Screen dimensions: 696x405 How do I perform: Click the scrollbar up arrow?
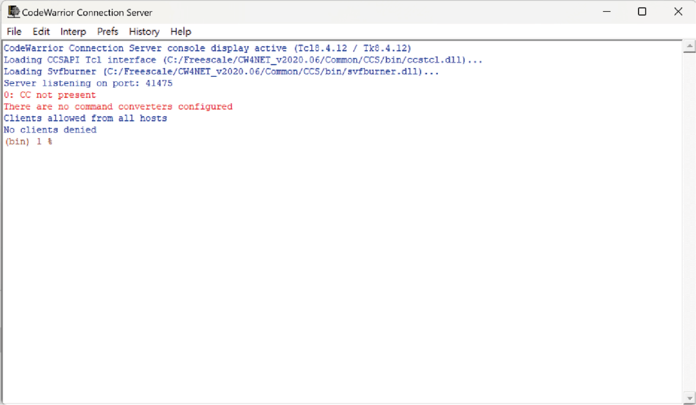click(690, 46)
